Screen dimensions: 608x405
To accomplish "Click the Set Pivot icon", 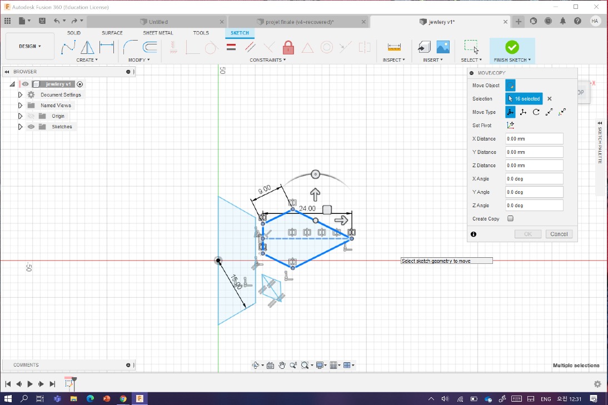I will pyautogui.click(x=510, y=126).
